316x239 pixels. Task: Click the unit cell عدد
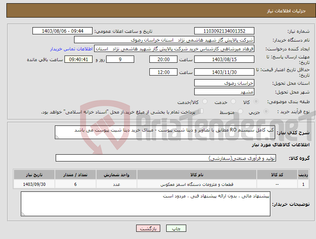tap(117, 184)
